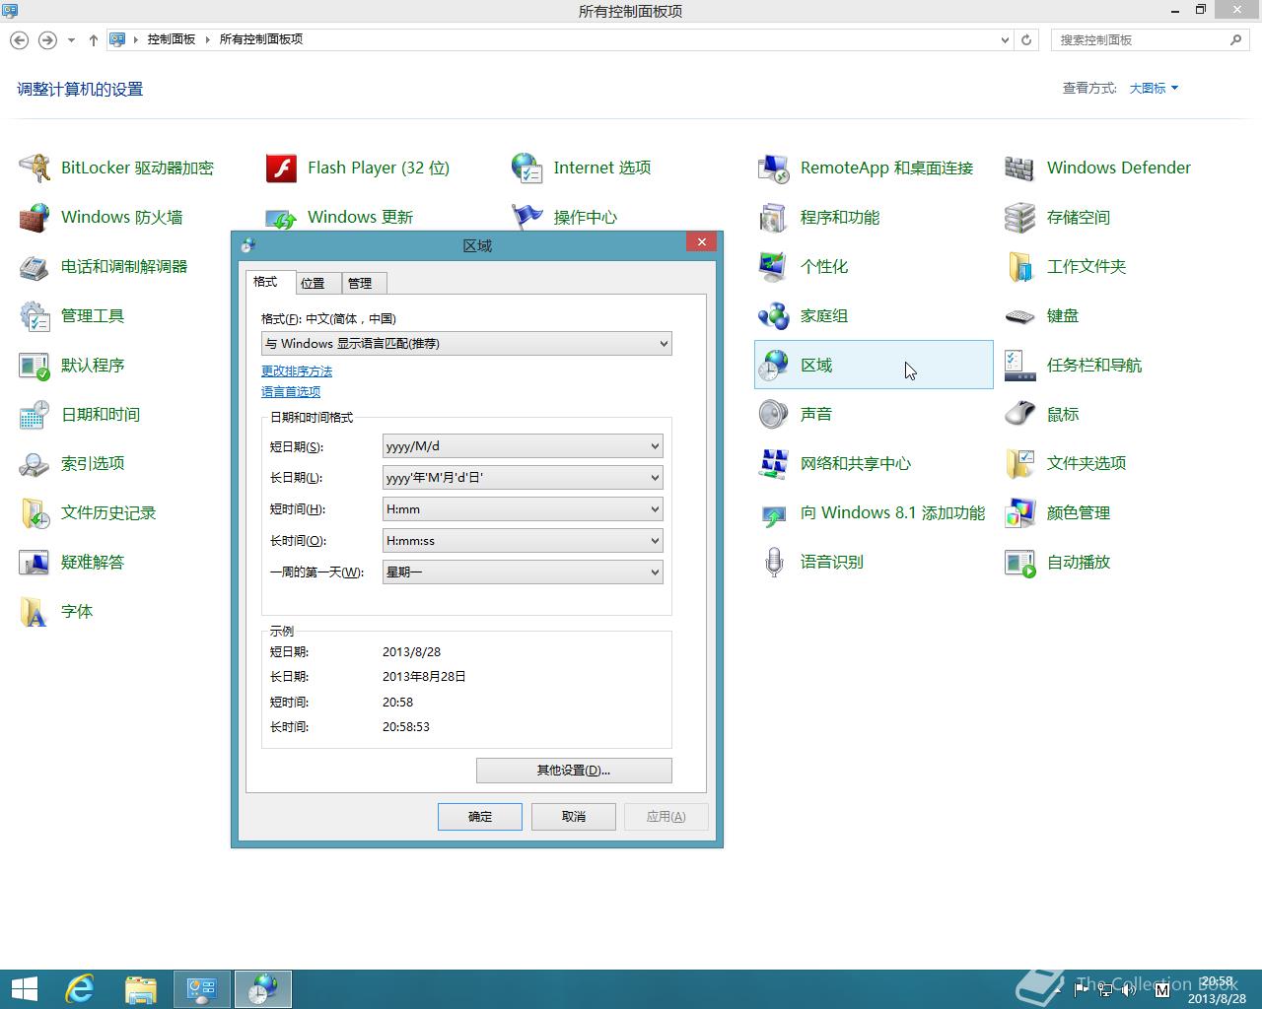
Task: Open 文件历史记录 icon
Action: click(35, 513)
